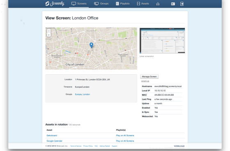230x151 pixels.
Task: Open the Europe group link
Action: tap(78, 94)
